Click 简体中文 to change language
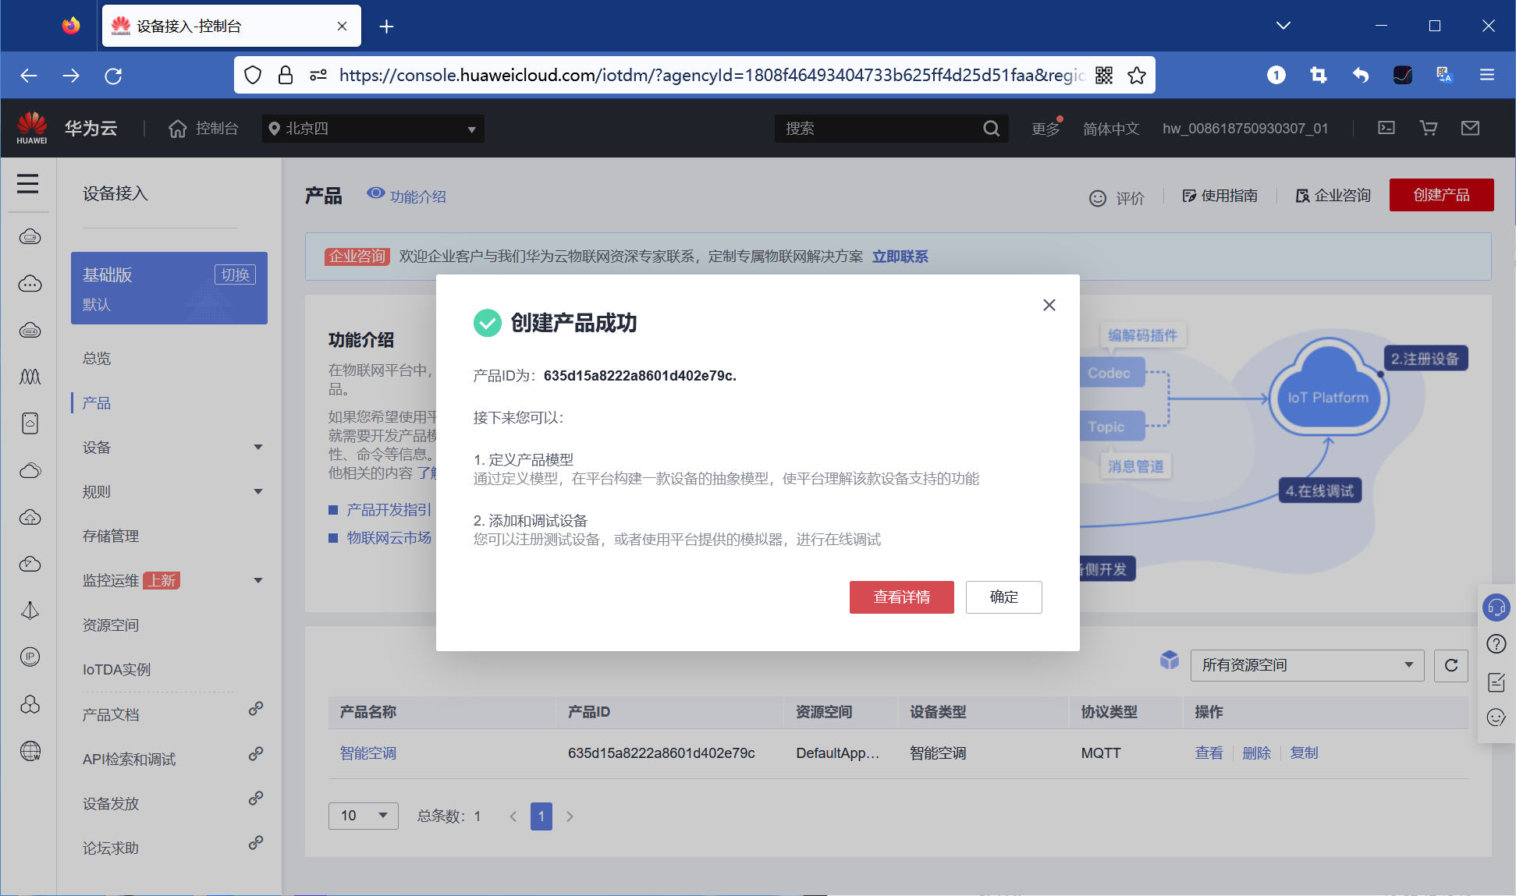Viewport: 1516px width, 896px height. click(x=1111, y=128)
